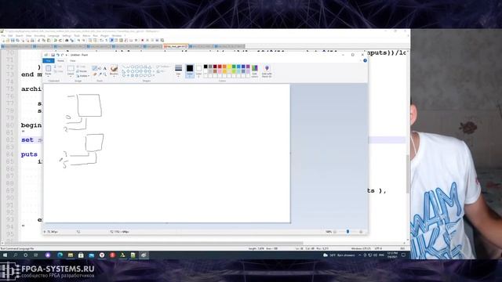Open Microsoft Edge from the taskbar
The width and height of the screenshot is (502, 282).
pyautogui.click(x=60, y=255)
